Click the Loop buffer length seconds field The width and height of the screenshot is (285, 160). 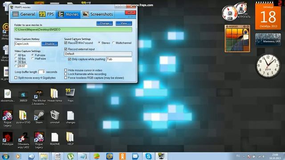pos(41,72)
